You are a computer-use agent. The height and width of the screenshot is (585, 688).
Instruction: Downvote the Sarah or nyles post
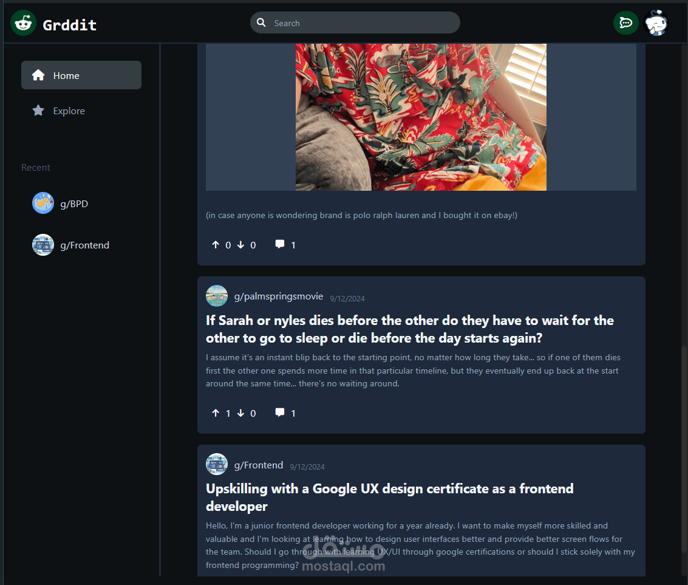pos(240,413)
